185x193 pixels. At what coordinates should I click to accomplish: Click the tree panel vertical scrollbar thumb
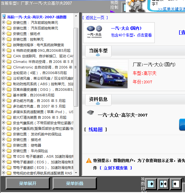click(76, 67)
